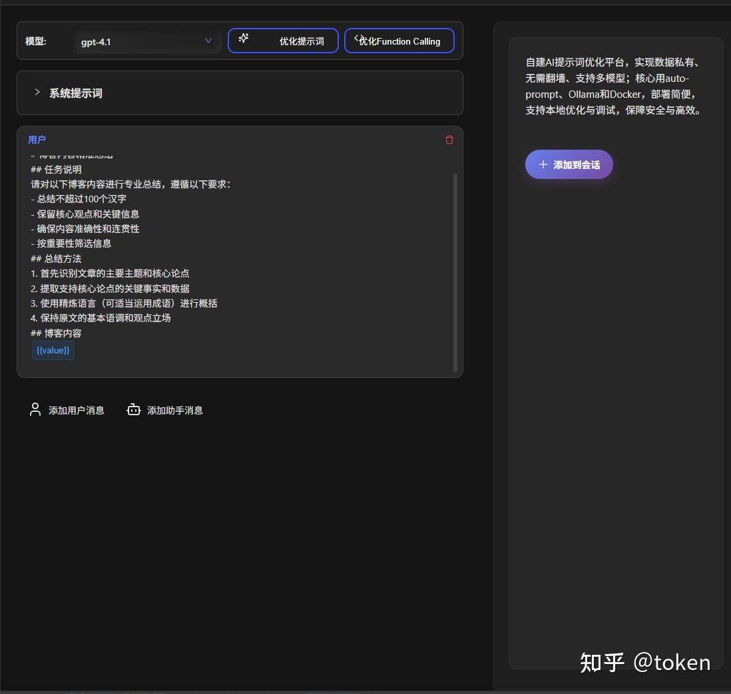Click the 添加用户消息 option
Screen dimensions: 731x694
(x=76, y=410)
